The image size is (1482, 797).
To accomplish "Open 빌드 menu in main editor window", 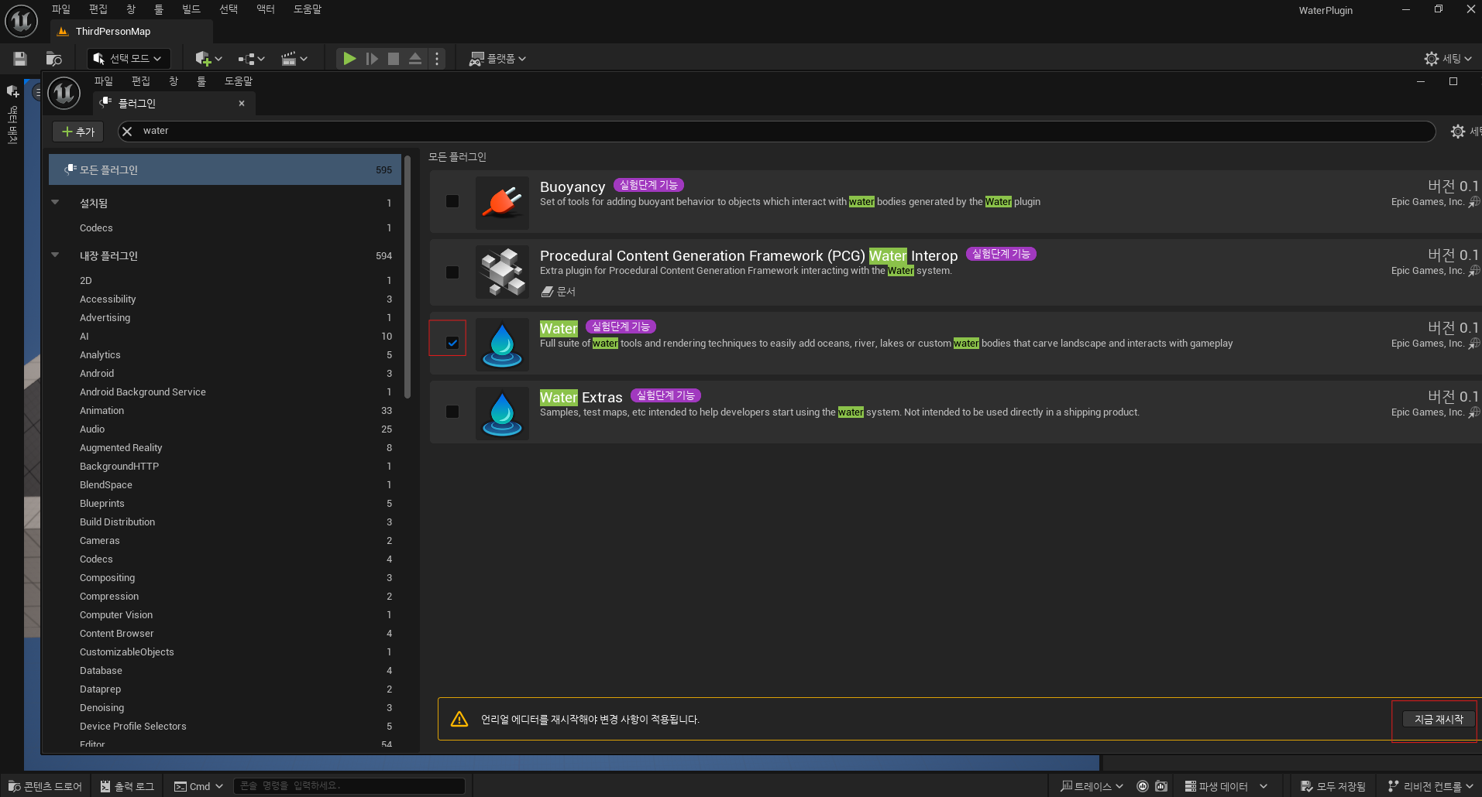I will coord(191,9).
